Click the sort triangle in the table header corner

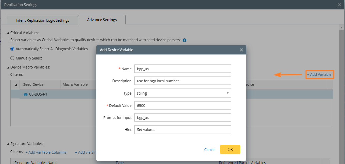pyautogui.click(x=16, y=85)
